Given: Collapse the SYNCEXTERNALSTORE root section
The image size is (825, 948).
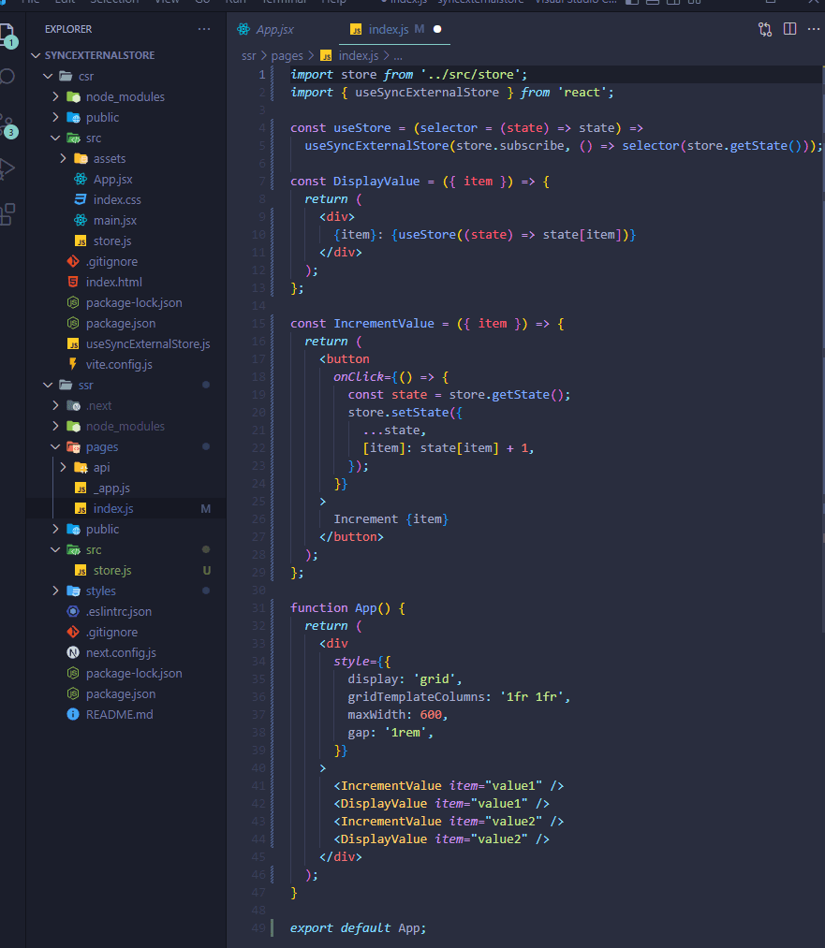Looking at the screenshot, I should tap(99, 55).
